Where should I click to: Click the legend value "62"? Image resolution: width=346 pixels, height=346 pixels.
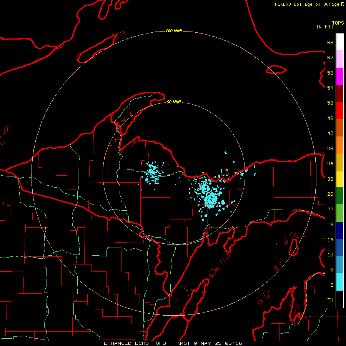(330, 58)
